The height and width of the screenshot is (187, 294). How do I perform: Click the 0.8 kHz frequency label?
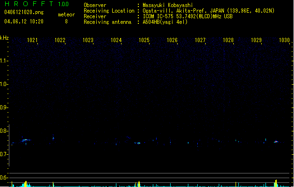3,131
